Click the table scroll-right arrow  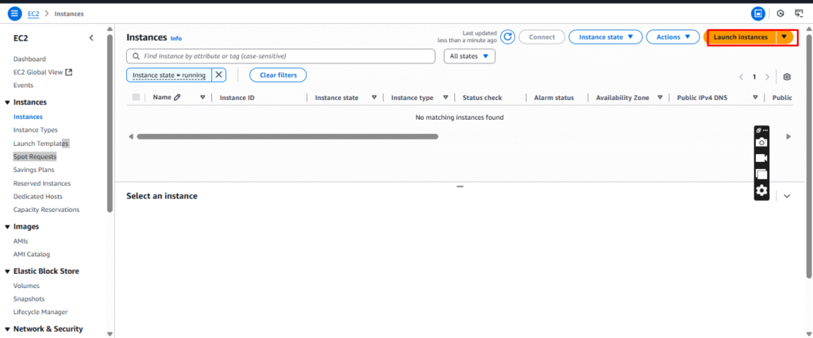click(788, 136)
